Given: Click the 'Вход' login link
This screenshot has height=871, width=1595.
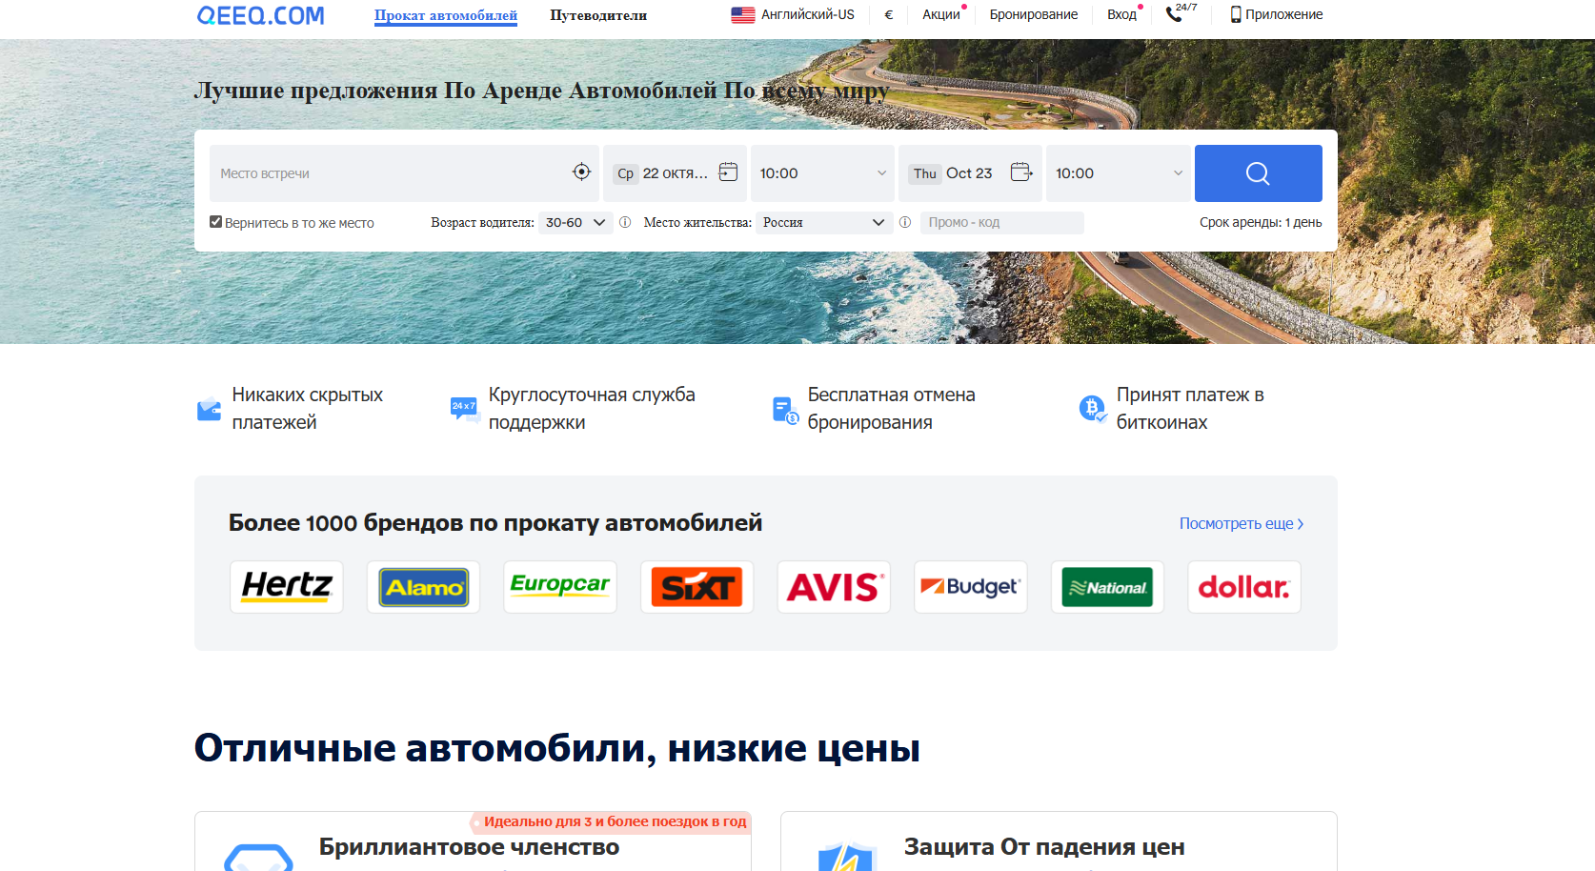Looking at the screenshot, I should click(x=1121, y=15).
